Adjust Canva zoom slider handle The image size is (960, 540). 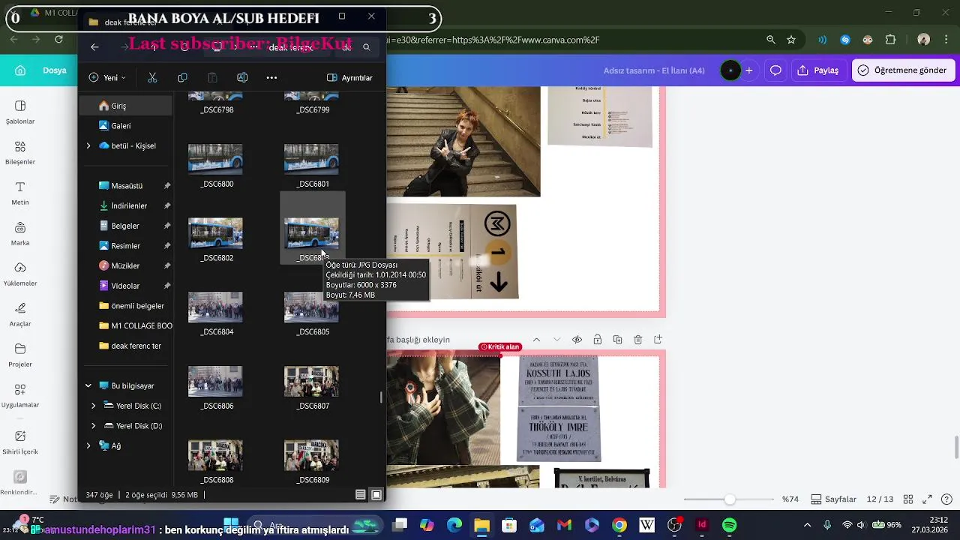point(730,499)
